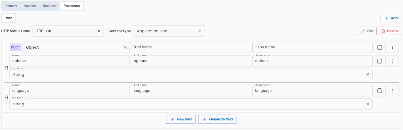Tick the ROOT row checkbox
Screen dimensions: 403x130
point(380,47)
